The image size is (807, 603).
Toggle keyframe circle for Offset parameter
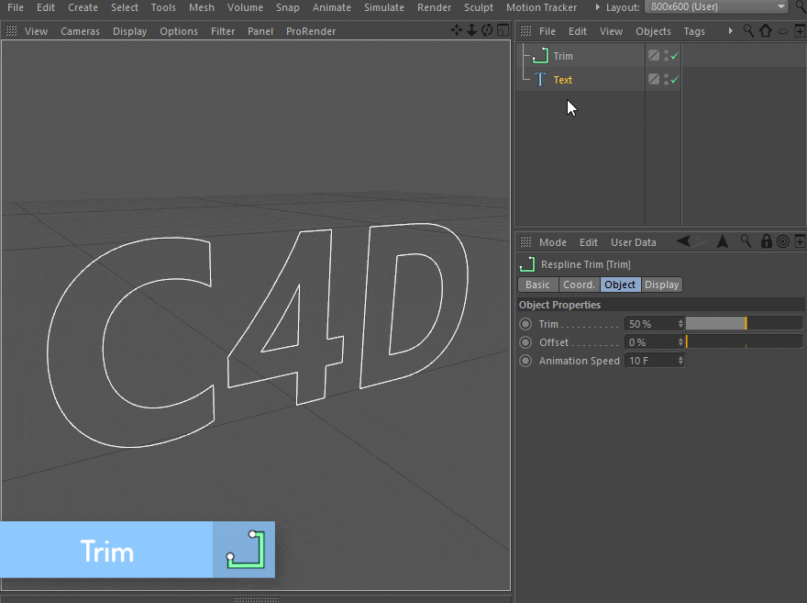(x=525, y=342)
